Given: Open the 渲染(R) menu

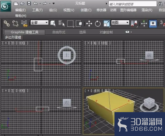Looking at the screenshot, I should pos(147,10).
